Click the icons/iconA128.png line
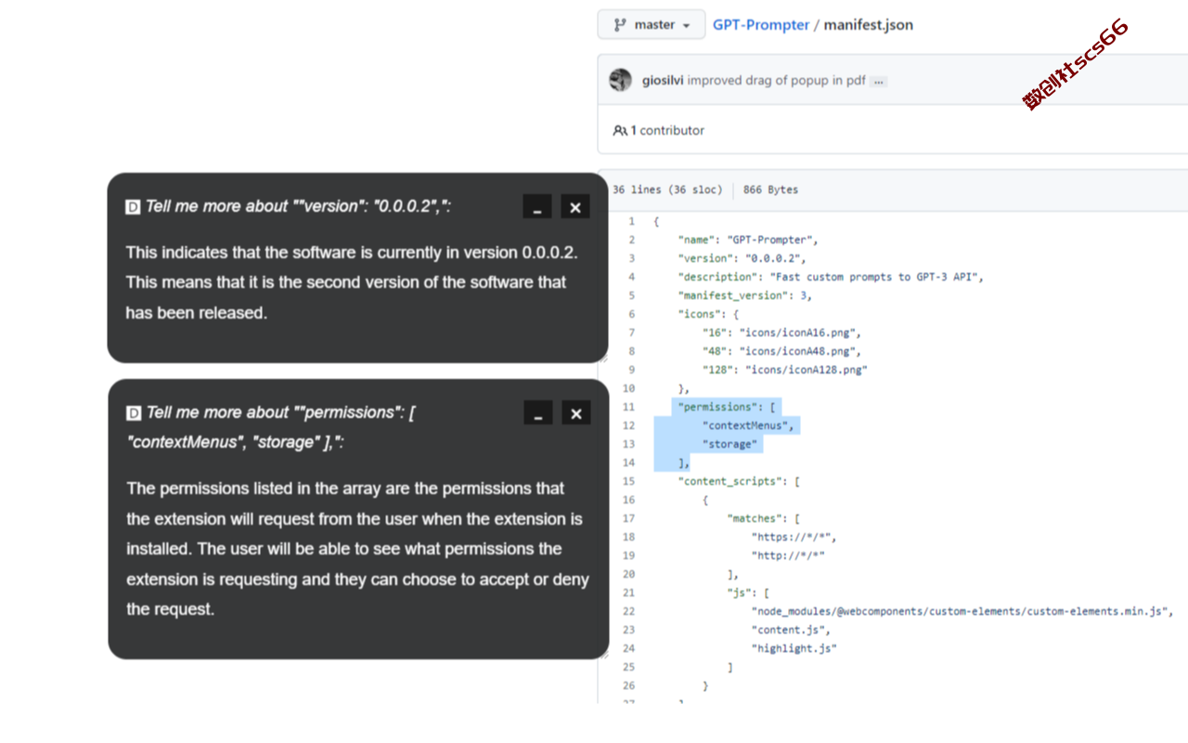1188x743 pixels. click(x=785, y=370)
